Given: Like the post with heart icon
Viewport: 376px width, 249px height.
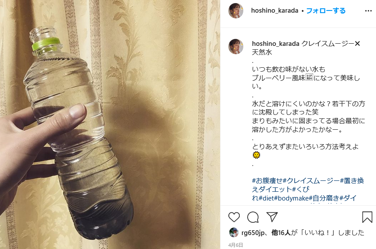Looking at the screenshot, I should pyautogui.click(x=234, y=217).
